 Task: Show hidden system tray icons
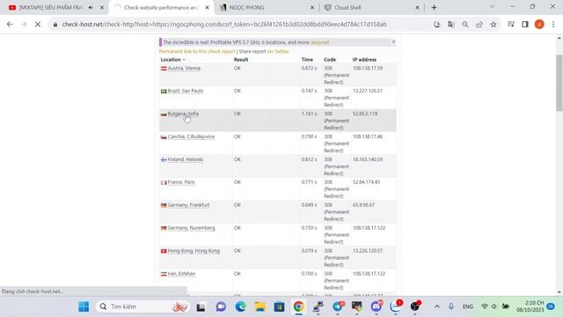(x=437, y=306)
